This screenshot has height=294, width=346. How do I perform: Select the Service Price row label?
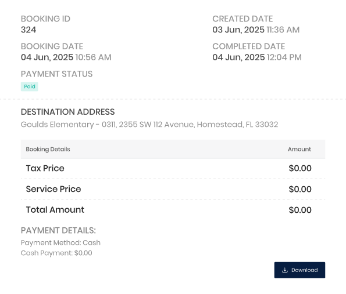[53, 189]
